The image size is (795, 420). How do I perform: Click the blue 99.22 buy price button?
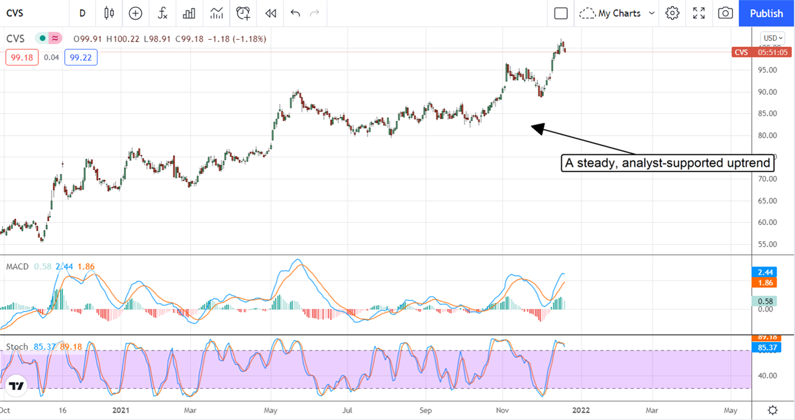point(81,58)
